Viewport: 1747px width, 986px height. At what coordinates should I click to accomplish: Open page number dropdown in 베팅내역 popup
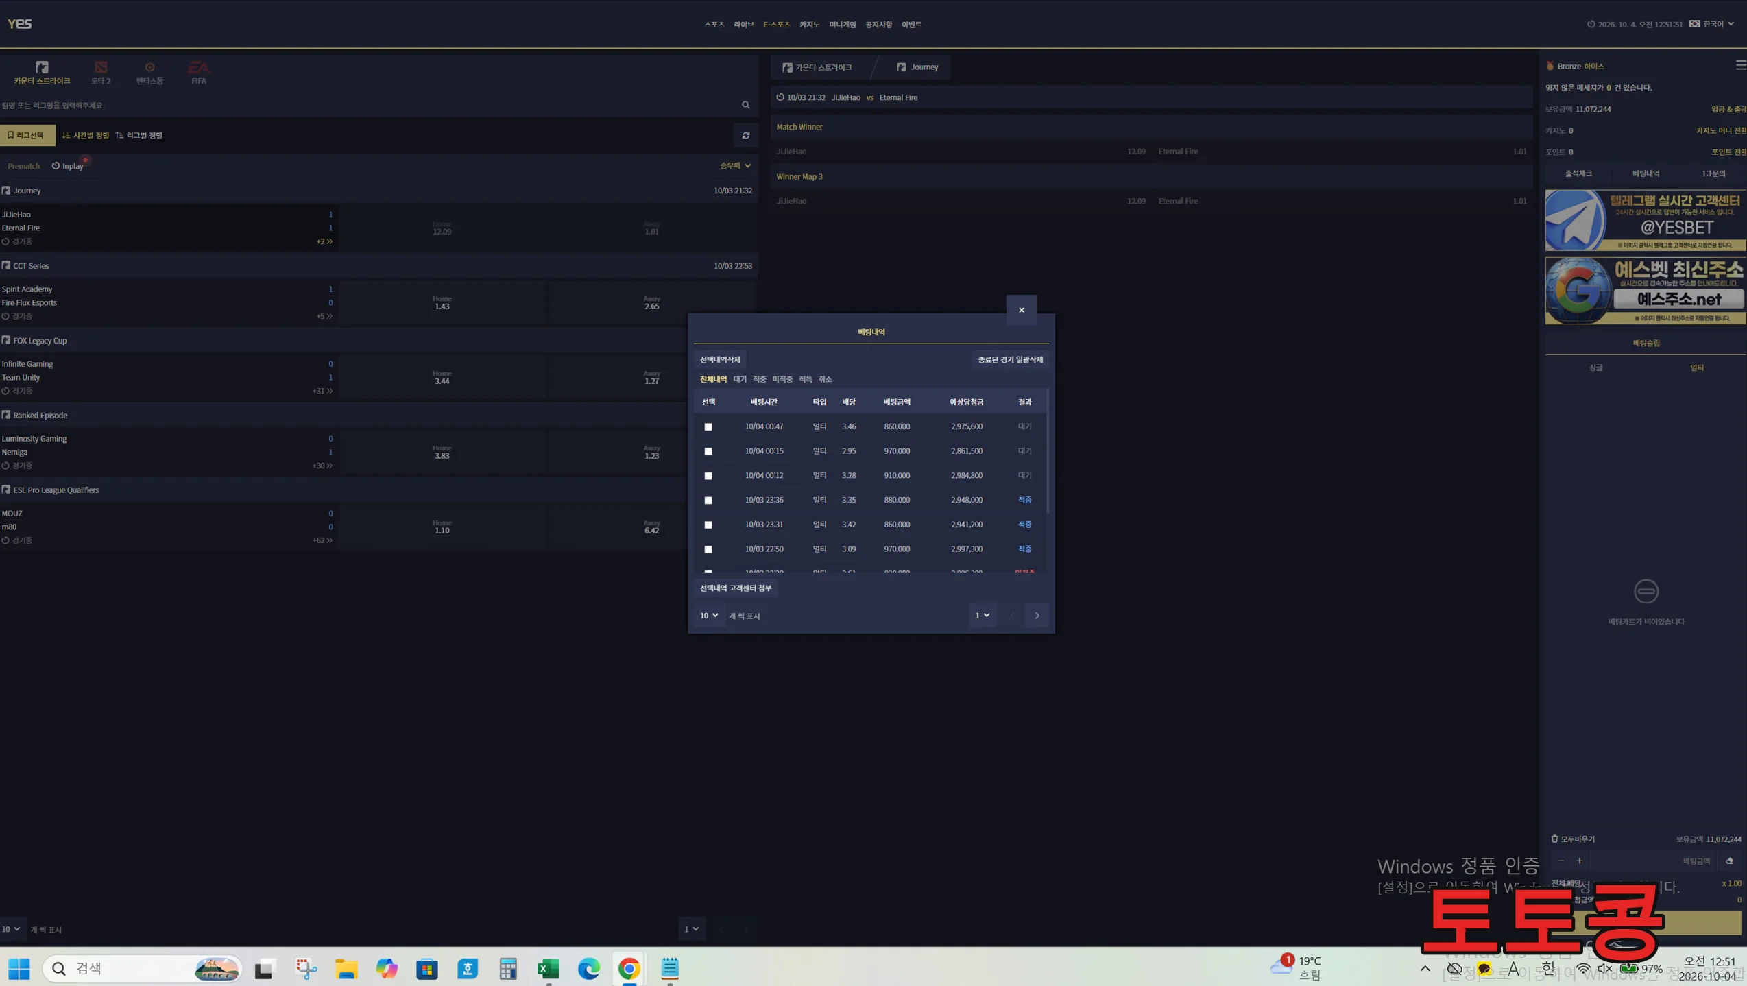tap(983, 616)
